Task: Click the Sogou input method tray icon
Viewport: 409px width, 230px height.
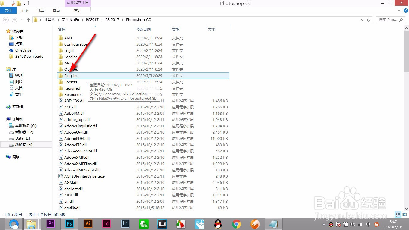Action: pyautogui.click(x=377, y=224)
